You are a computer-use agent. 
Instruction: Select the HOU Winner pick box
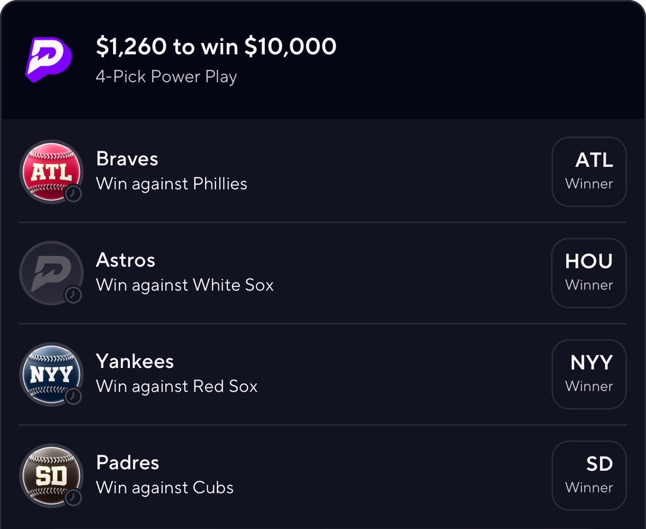coord(589,273)
